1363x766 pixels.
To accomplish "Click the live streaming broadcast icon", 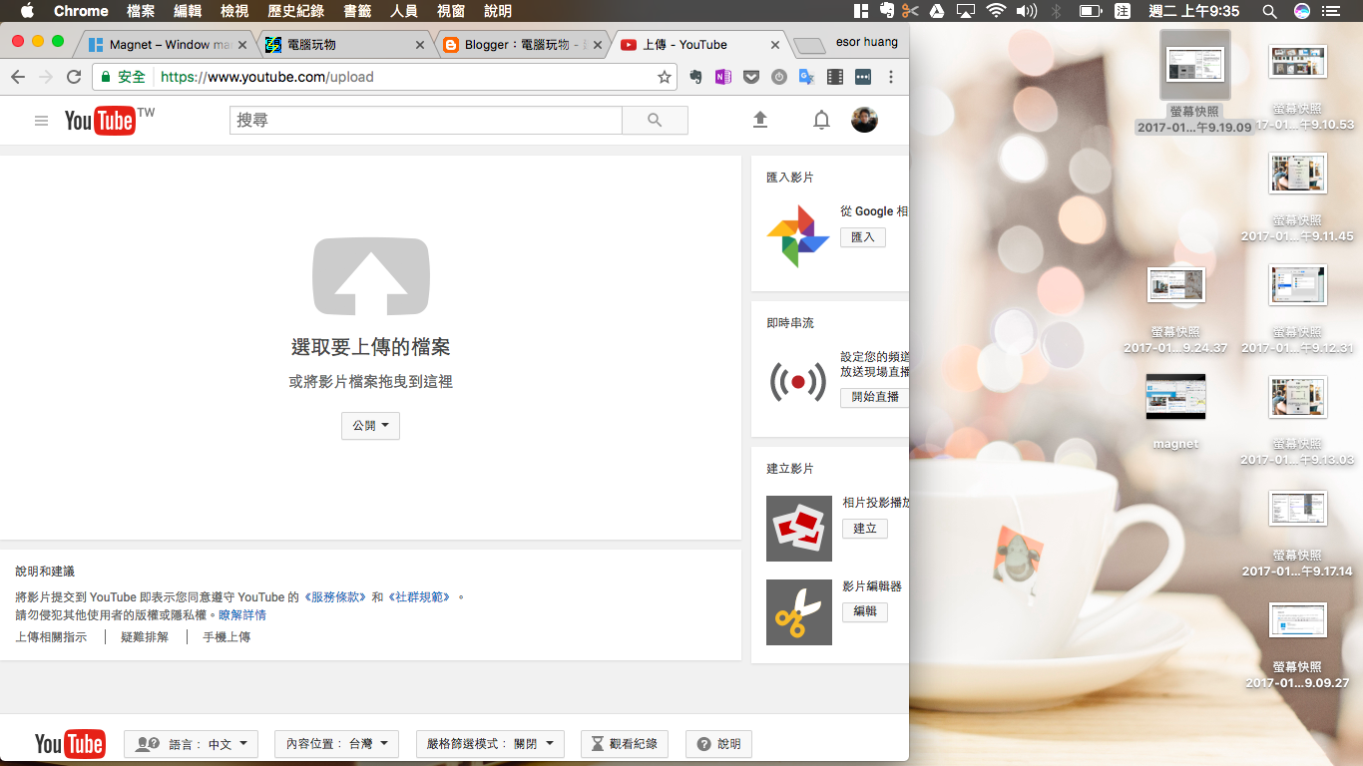I will (x=797, y=381).
